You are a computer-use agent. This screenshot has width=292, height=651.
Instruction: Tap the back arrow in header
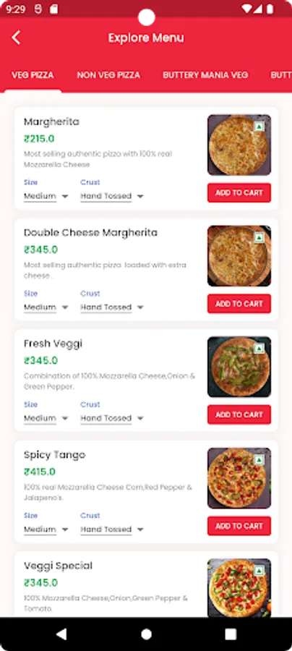[16, 38]
